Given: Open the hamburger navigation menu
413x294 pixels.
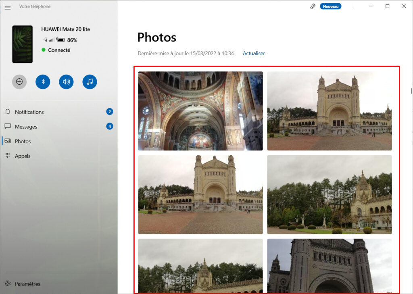Looking at the screenshot, I should [x=8, y=8].
